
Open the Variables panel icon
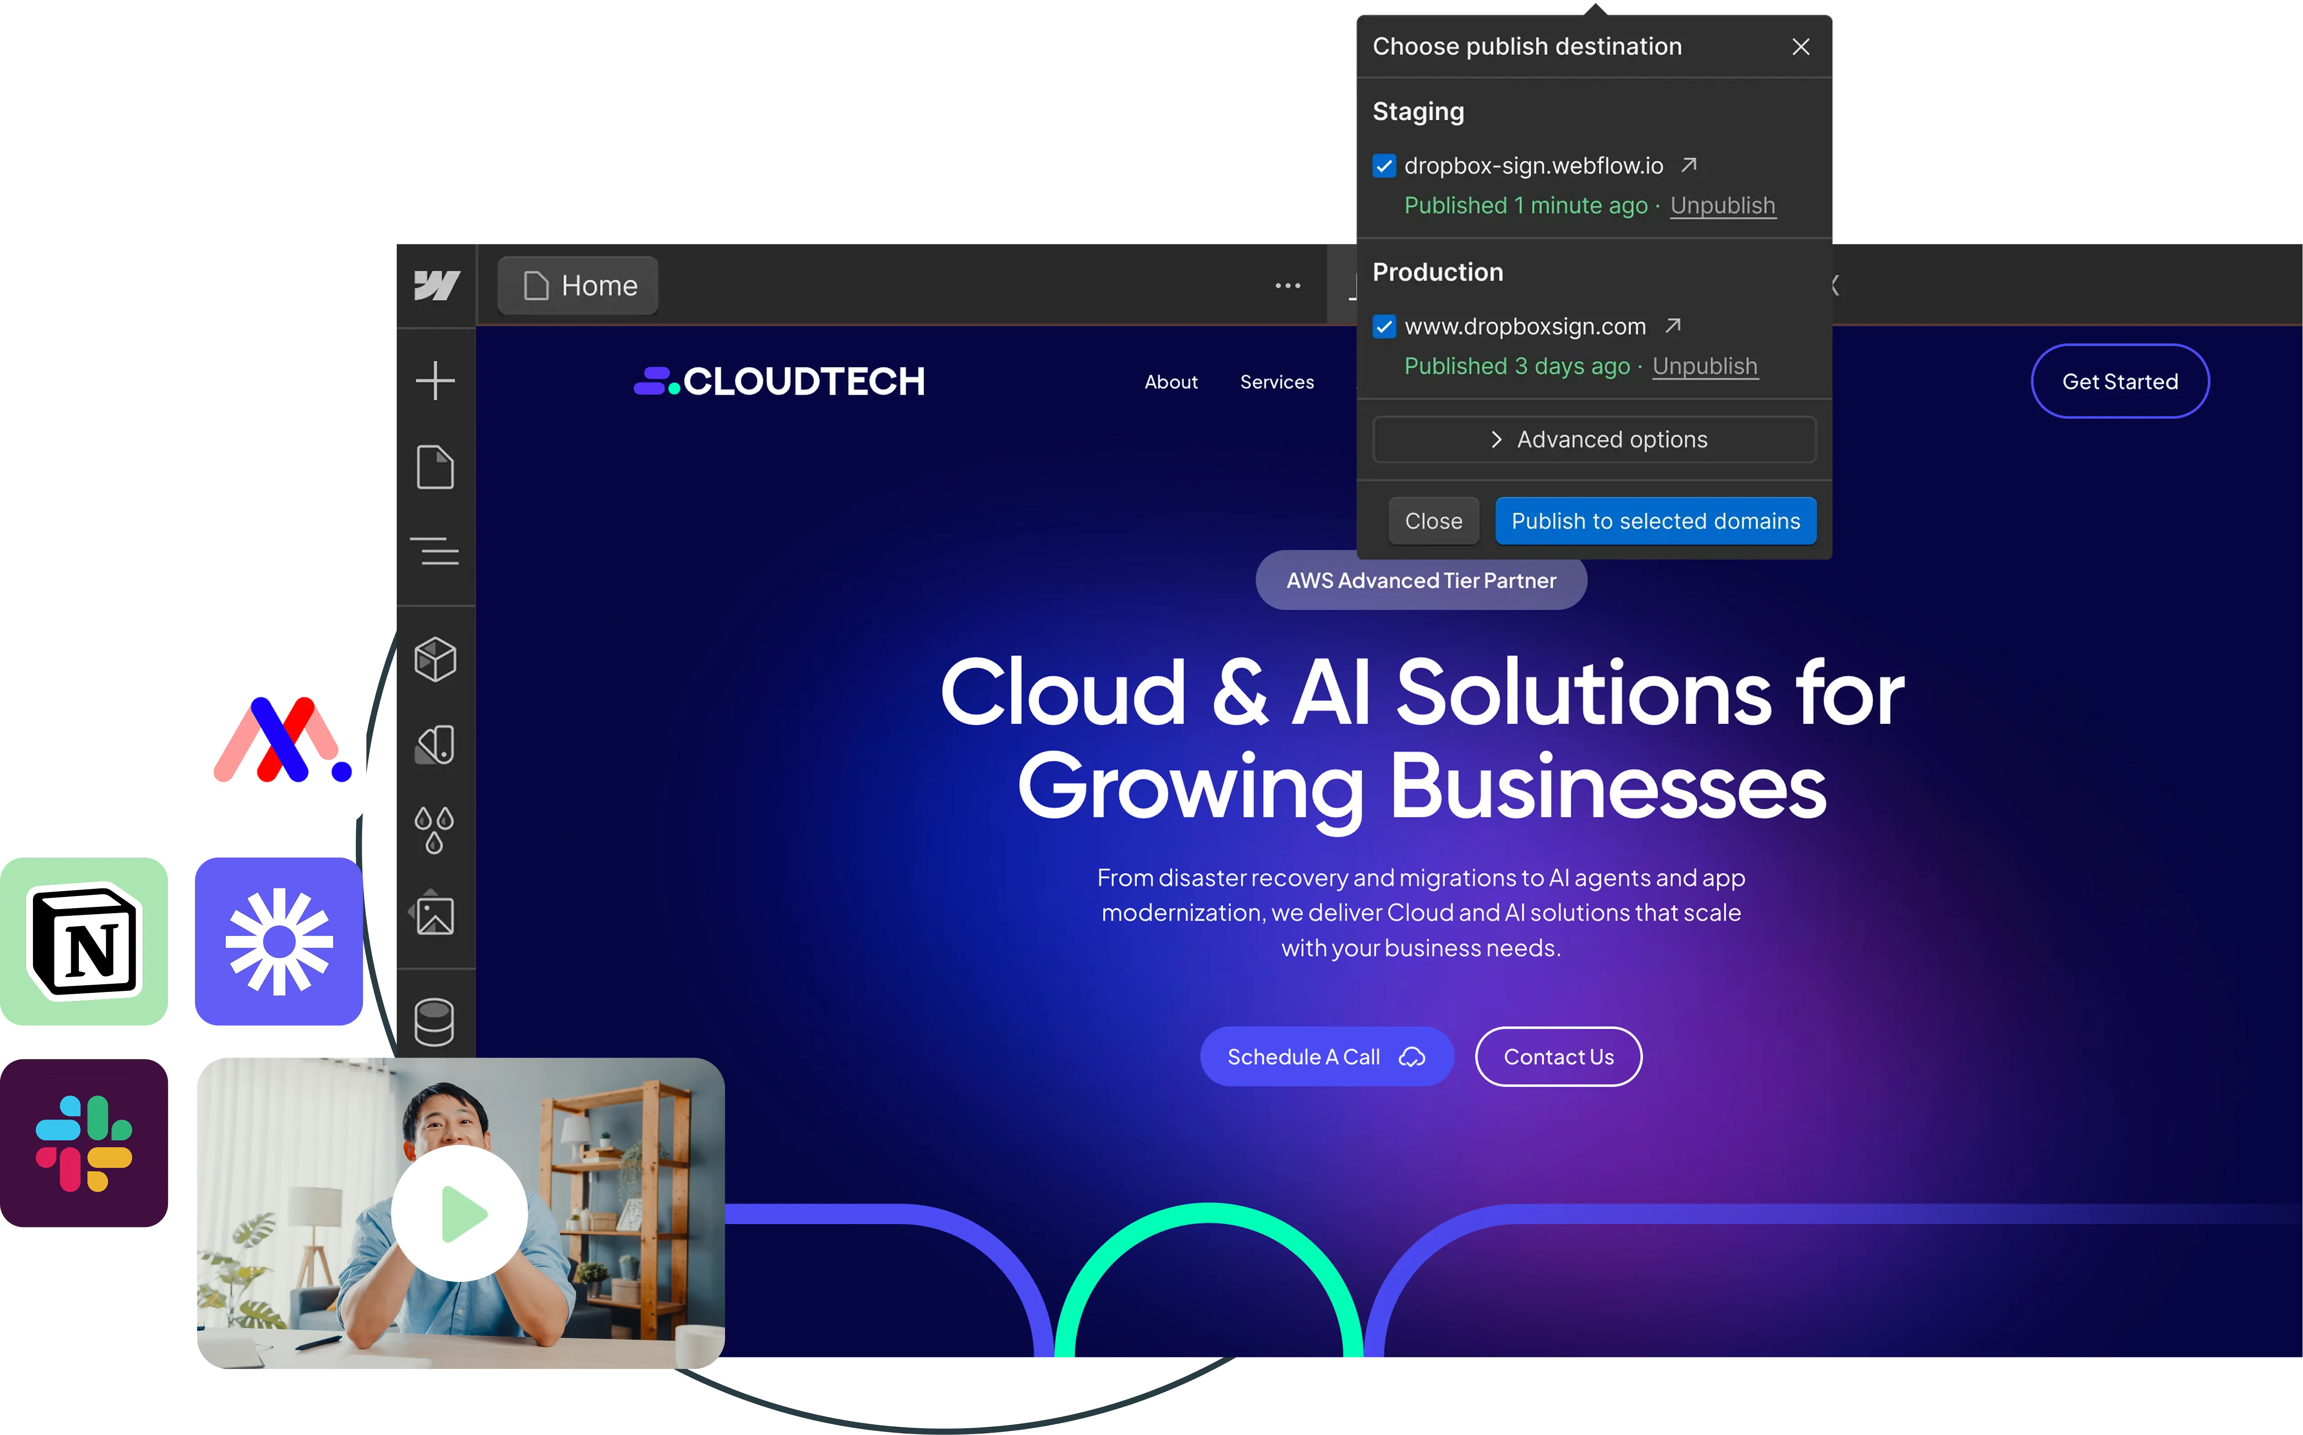[435, 745]
